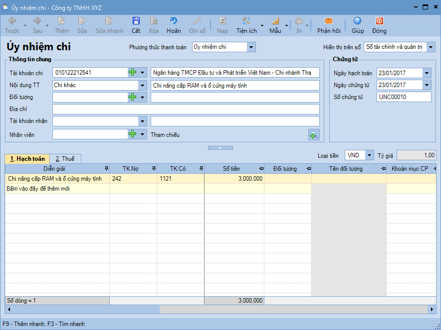Select the Hạch toán tab
The width and height of the screenshot is (441, 330).
(27, 159)
